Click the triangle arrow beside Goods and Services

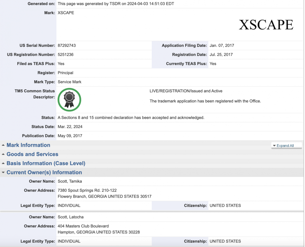3,154
